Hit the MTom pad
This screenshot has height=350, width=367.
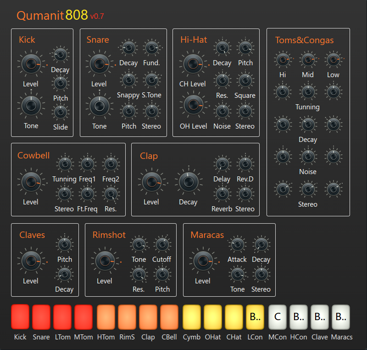coord(83,317)
